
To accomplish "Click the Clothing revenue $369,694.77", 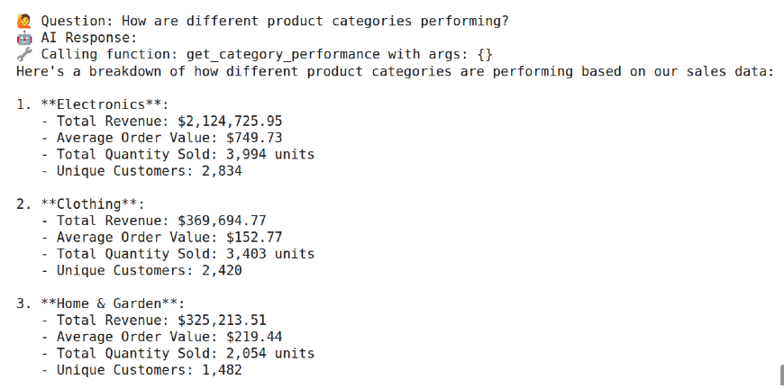I will tap(222, 221).
